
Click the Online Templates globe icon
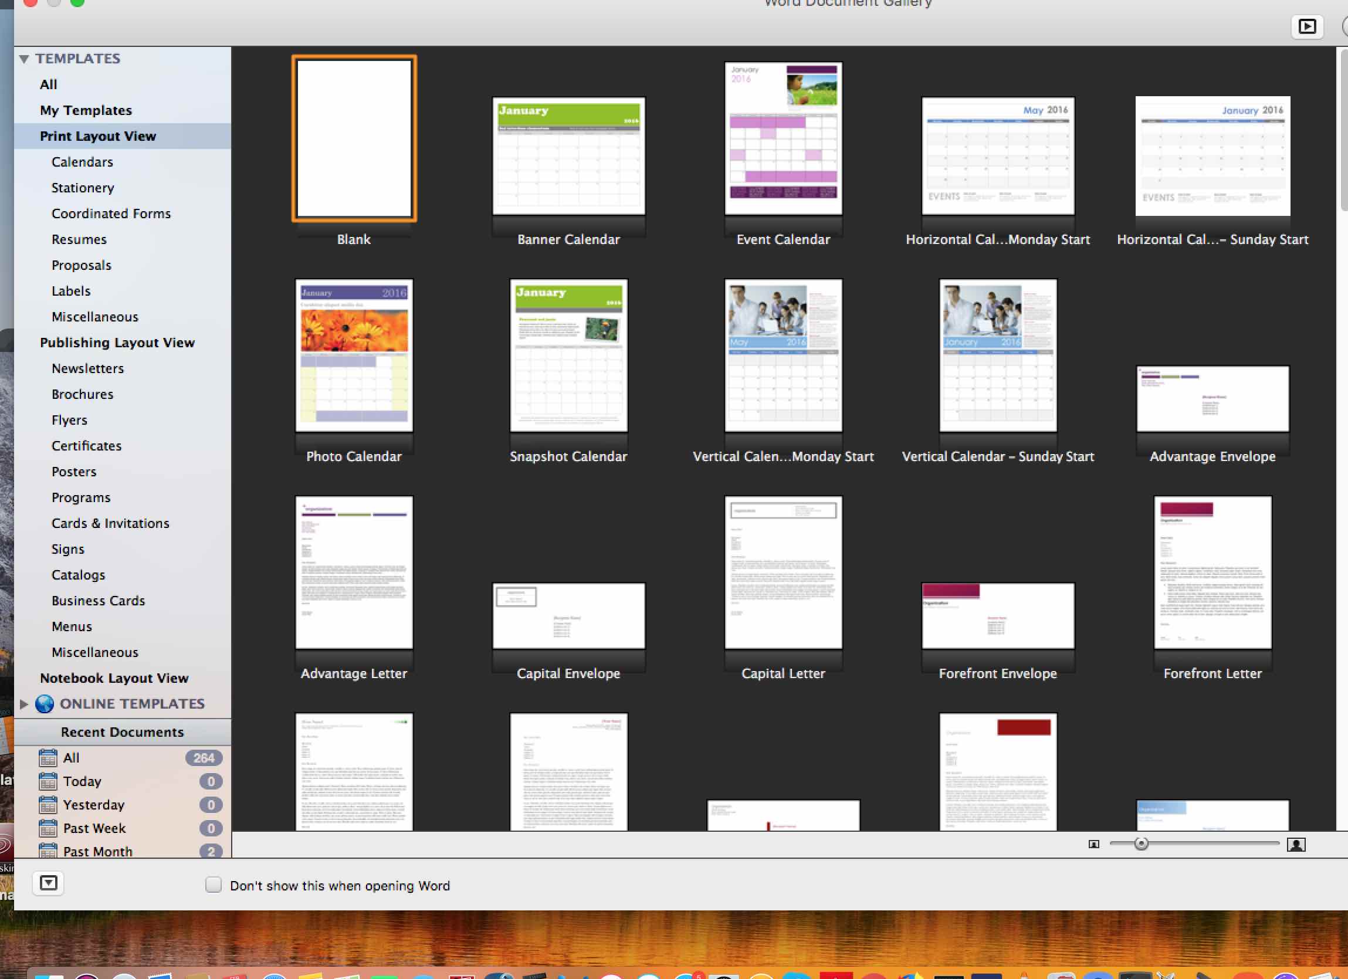45,704
